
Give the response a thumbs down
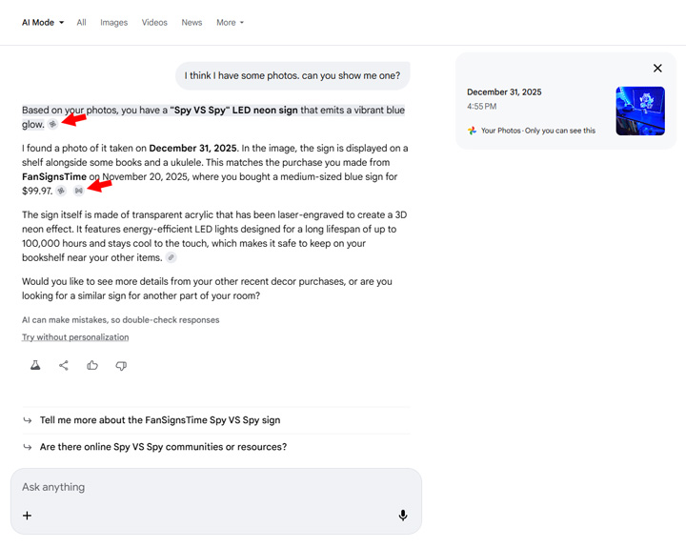[121, 365]
